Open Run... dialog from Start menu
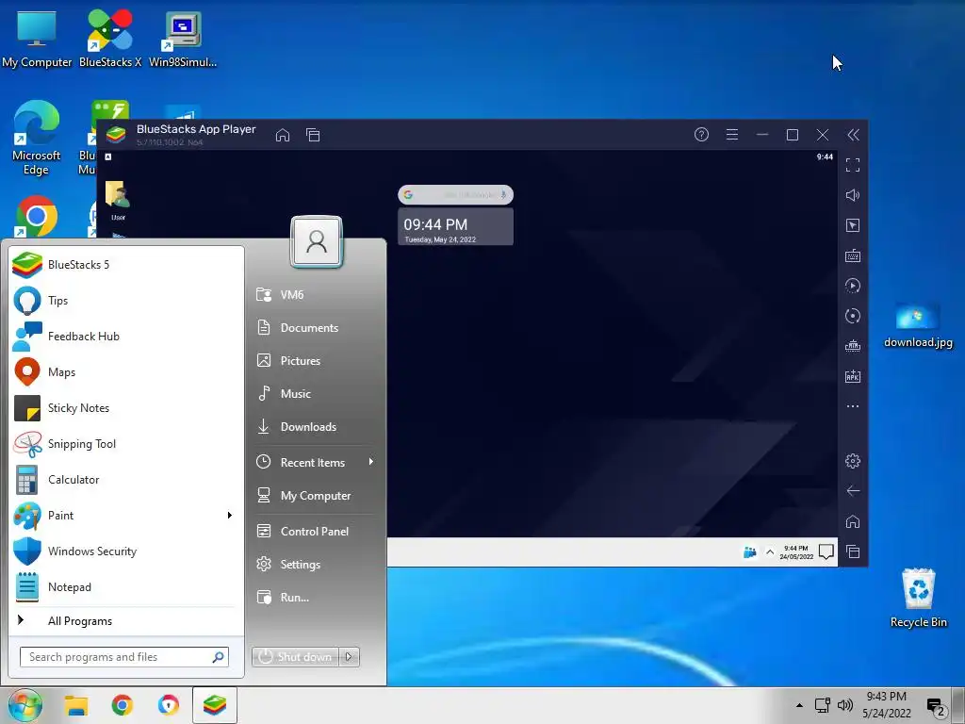965x724 pixels. pos(315,597)
